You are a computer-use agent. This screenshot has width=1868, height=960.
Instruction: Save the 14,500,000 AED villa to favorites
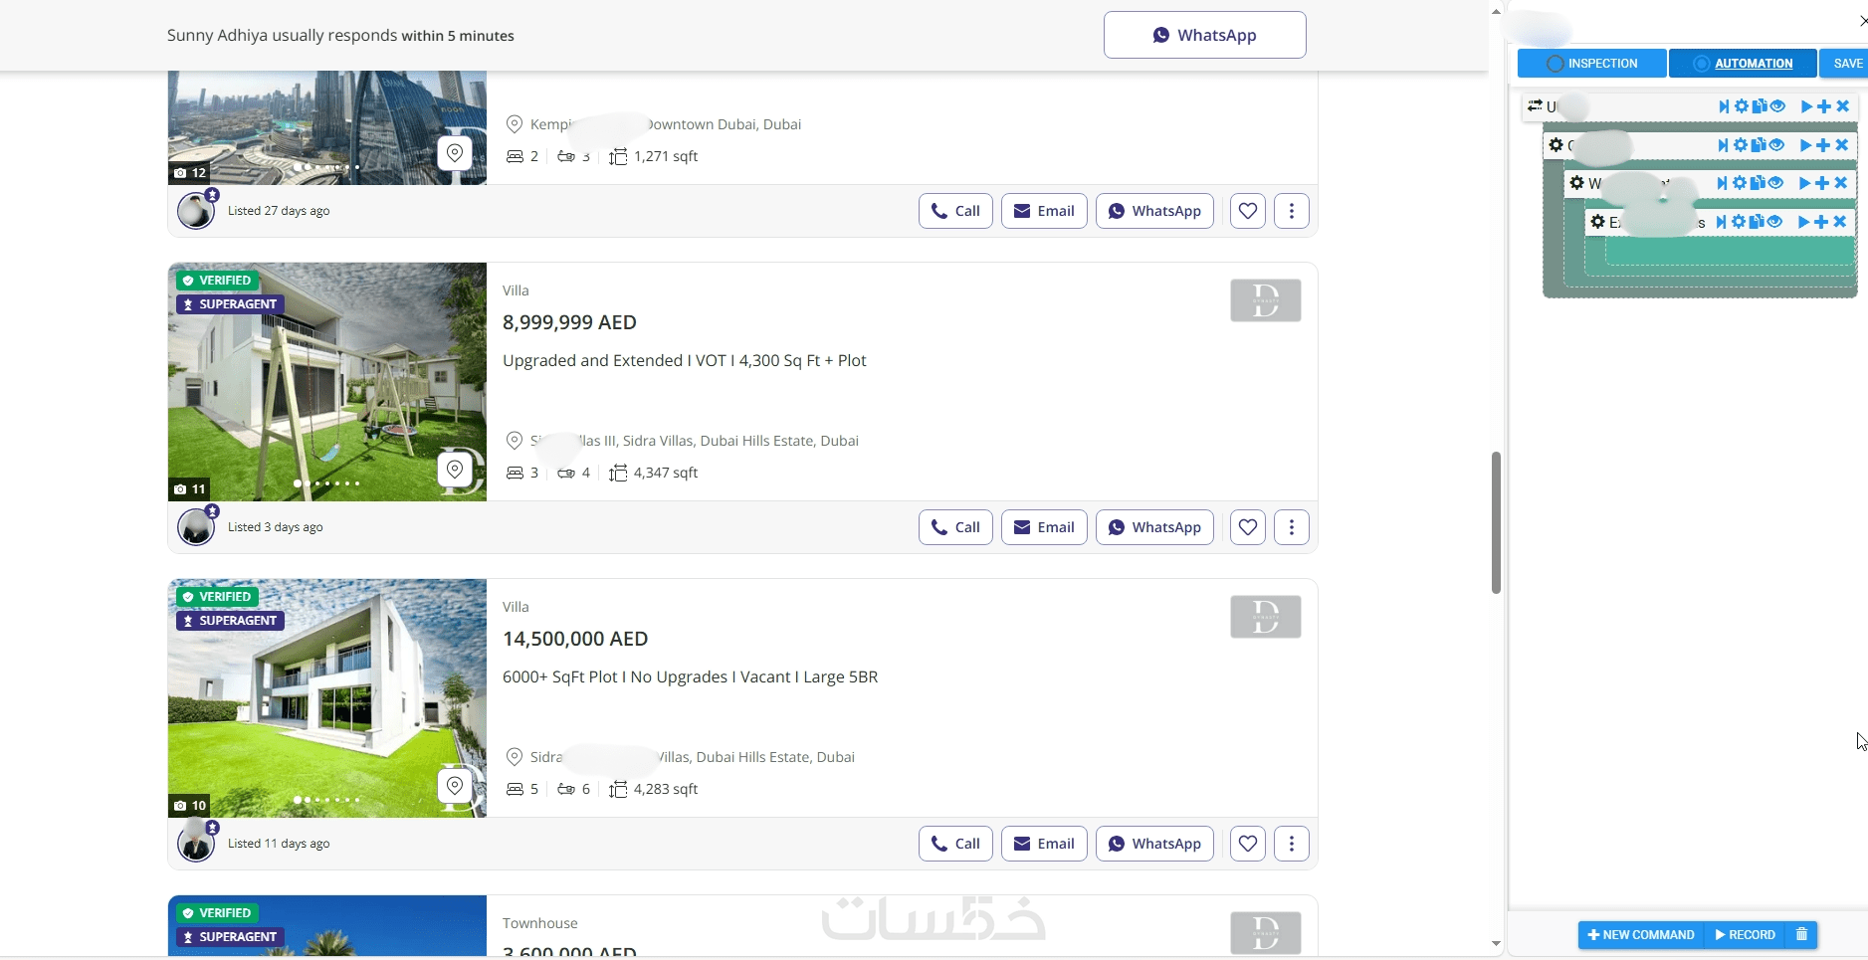point(1248,844)
